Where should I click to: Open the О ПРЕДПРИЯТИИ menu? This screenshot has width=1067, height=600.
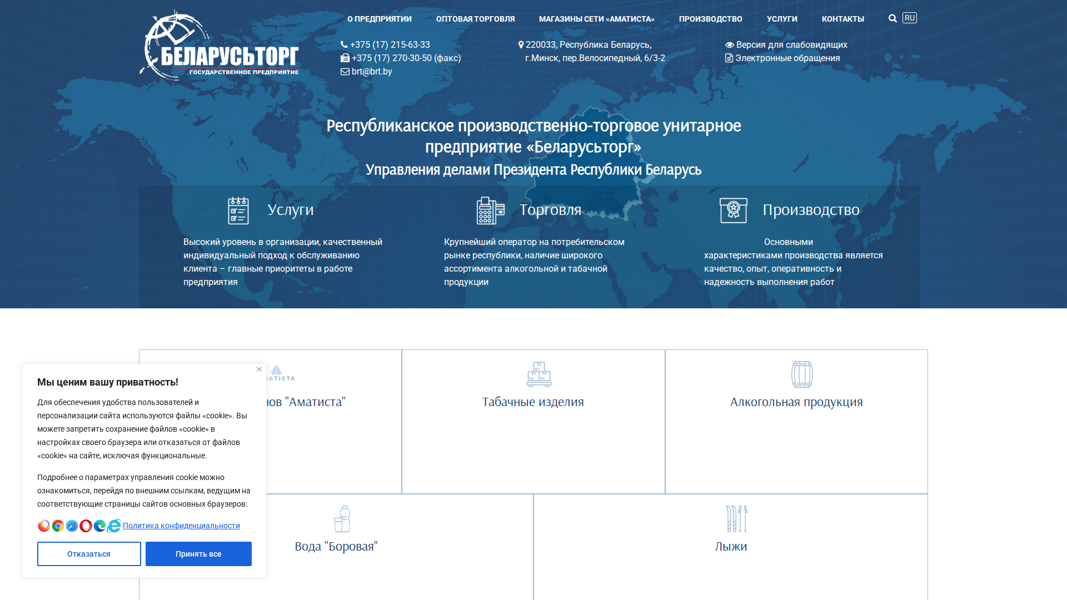380,19
